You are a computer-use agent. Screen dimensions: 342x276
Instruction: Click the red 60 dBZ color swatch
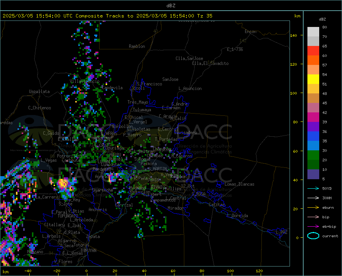pos(313,51)
